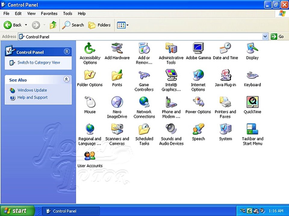Open the Favorites menu

[x=49, y=13]
